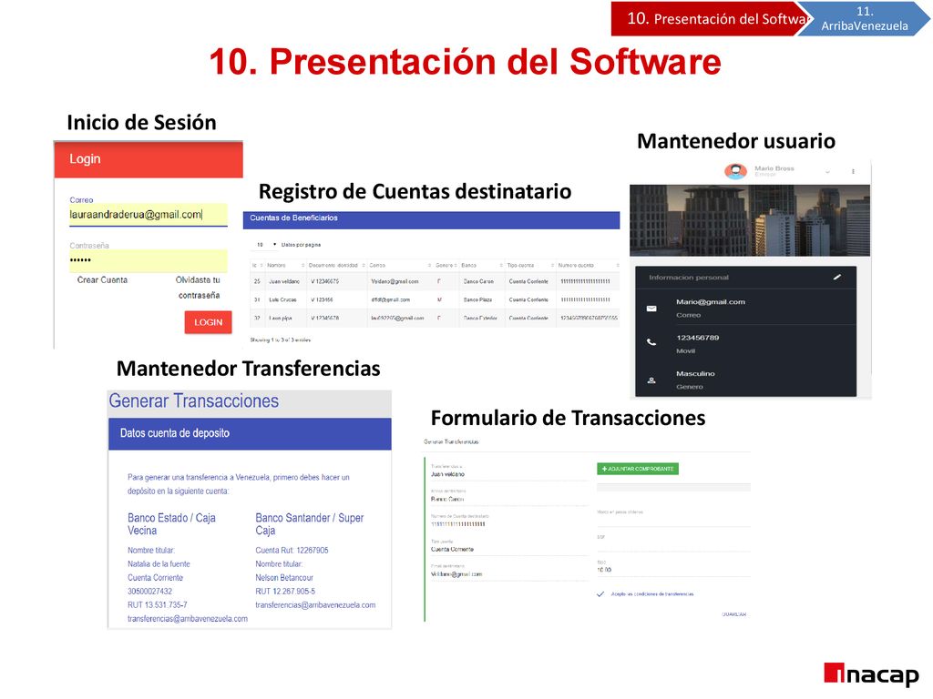Viewport: 933px width, 699px height.
Task: Select the Juan veldano table row
Action: coord(435,281)
